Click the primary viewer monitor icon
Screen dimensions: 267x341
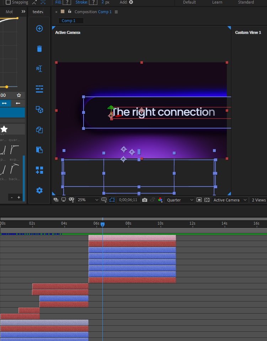click(x=64, y=200)
